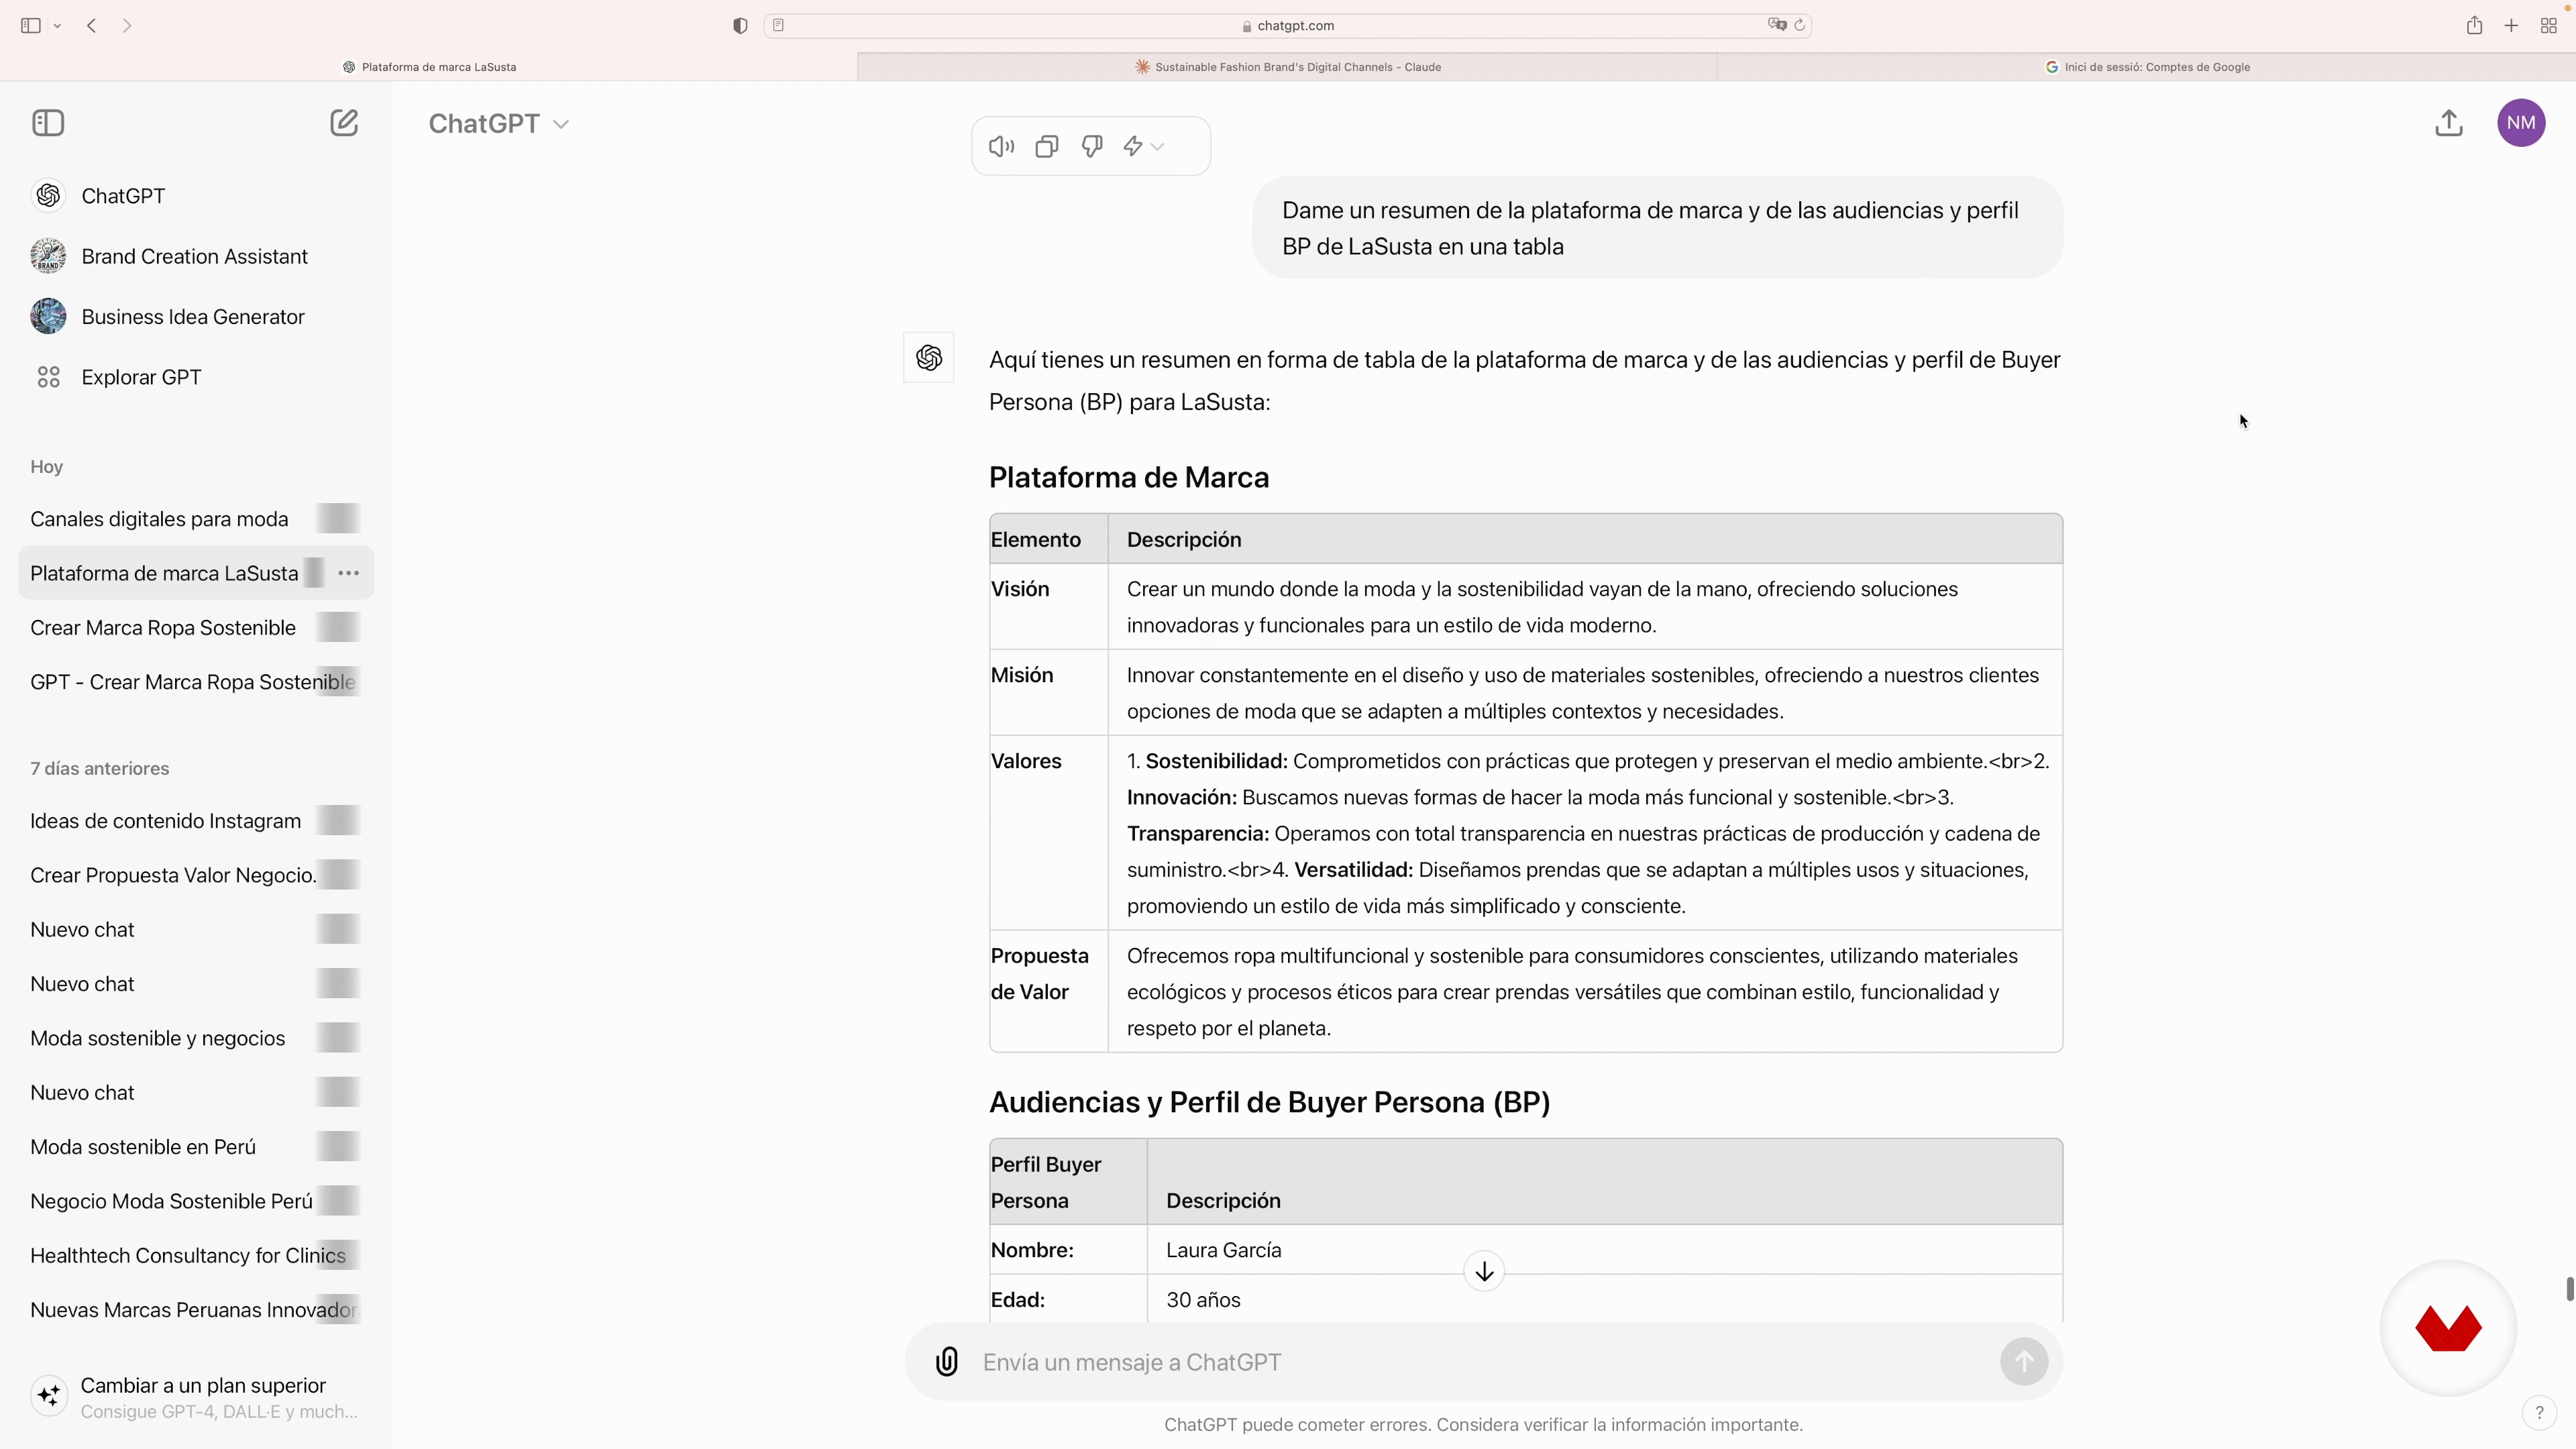Jump to bottom with down arrow button

click(1484, 1271)
